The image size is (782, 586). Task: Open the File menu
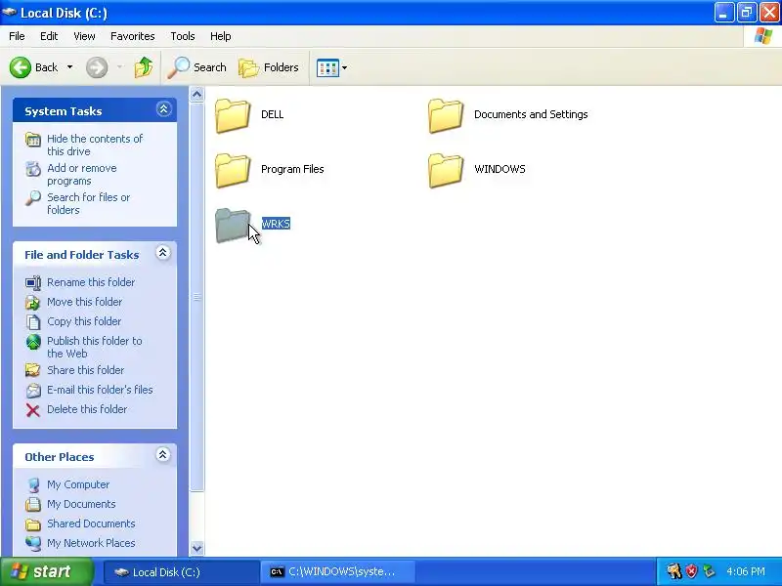(x=17, y=36)
